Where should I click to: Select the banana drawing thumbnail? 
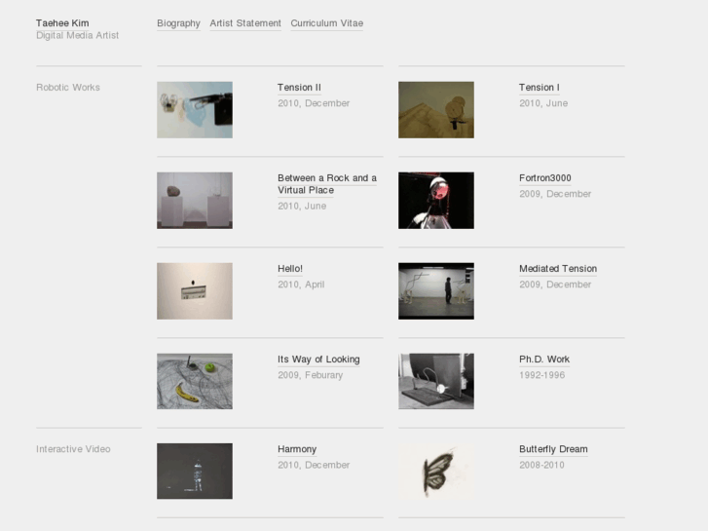[195, 381]
